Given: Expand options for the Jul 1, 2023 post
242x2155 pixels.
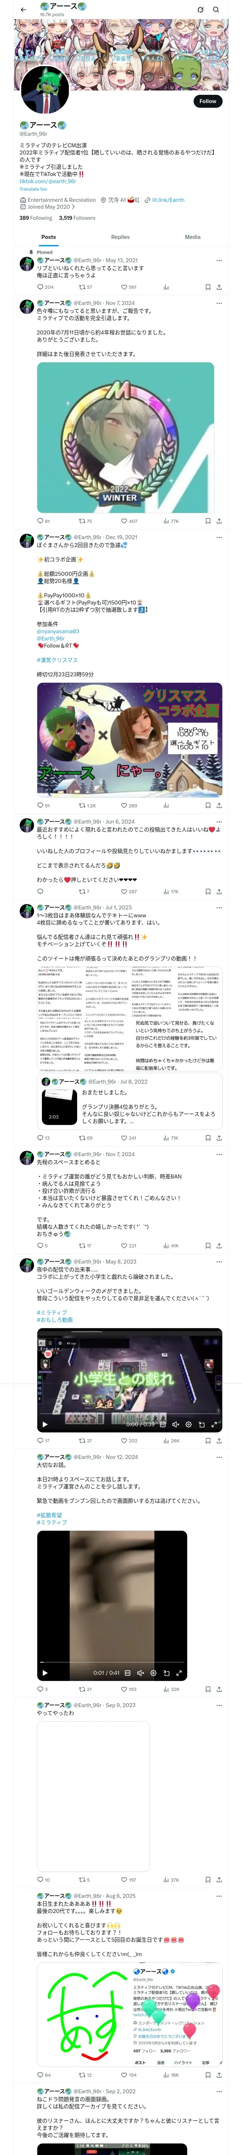Looking at the screenshot, I should 219,907.
